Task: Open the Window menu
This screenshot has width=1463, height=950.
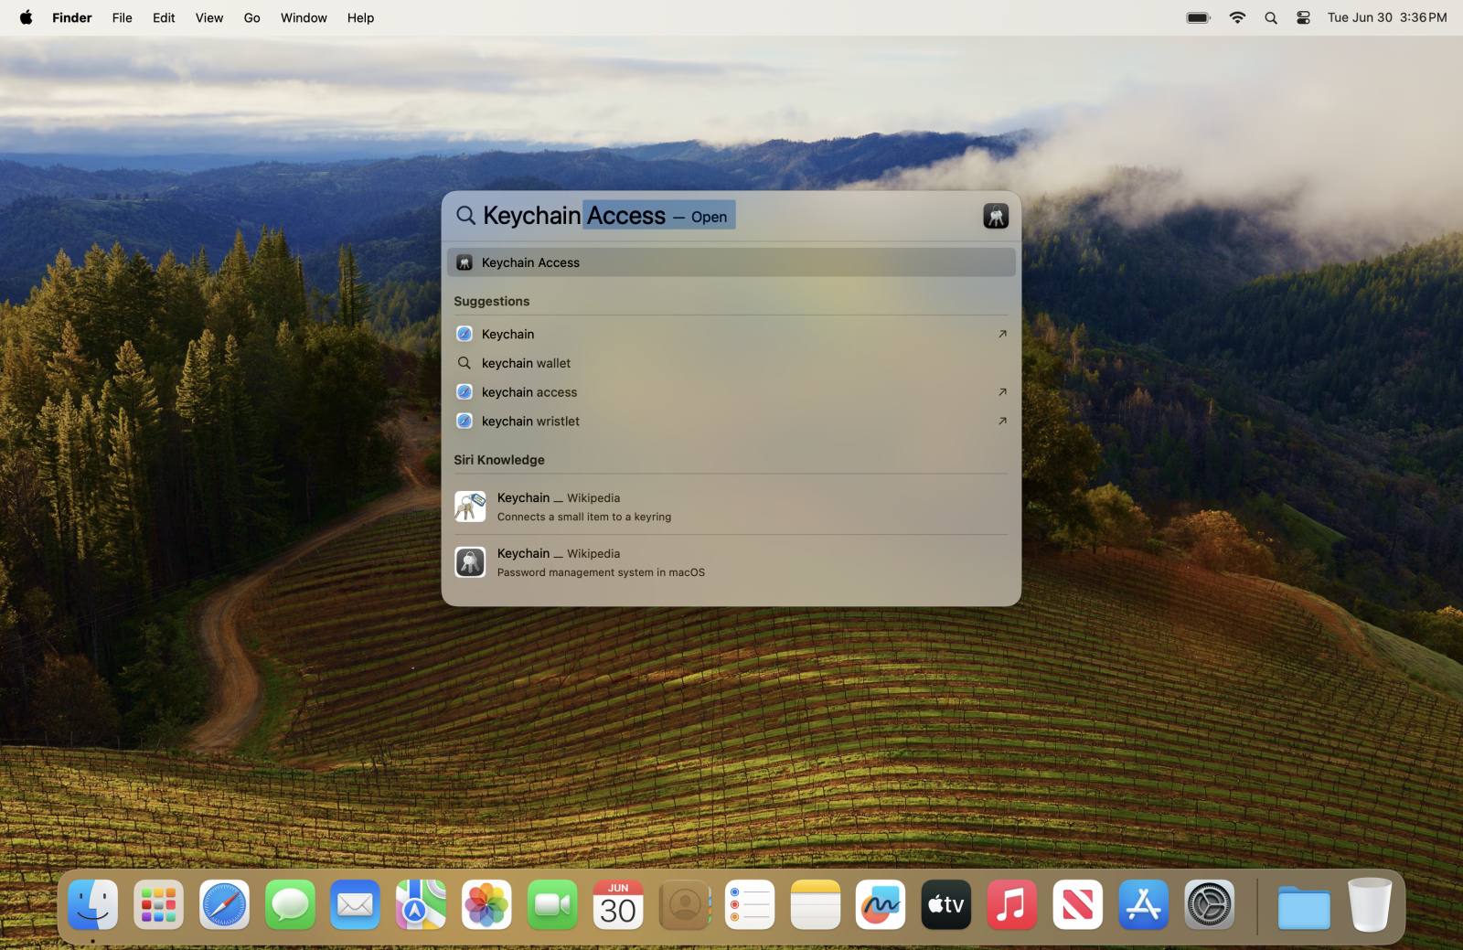Action: click(304, 17)
